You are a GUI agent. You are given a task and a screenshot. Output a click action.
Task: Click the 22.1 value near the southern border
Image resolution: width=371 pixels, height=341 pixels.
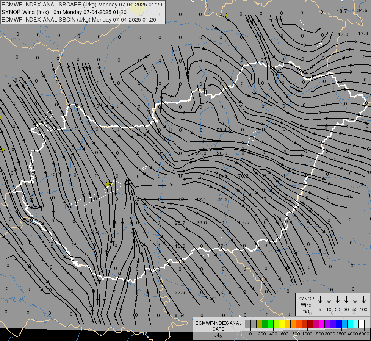pos(223,246)
